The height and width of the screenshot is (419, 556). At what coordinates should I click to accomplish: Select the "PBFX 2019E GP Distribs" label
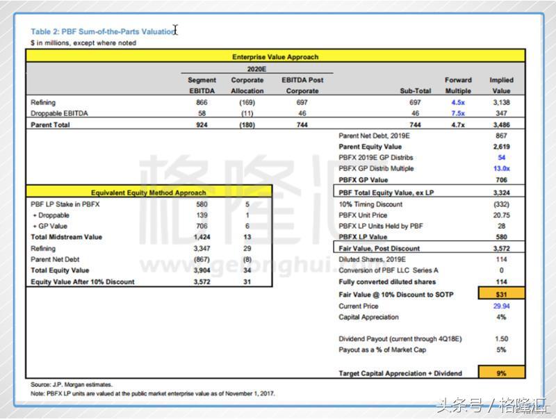(x=376, y=158)
